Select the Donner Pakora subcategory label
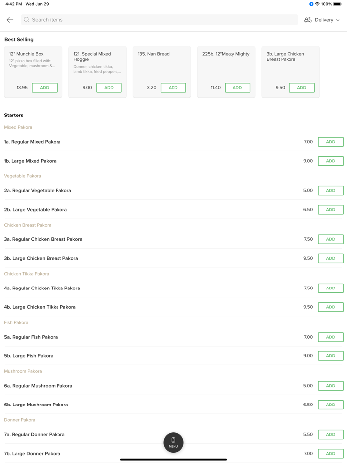 (x=20, y=420)
